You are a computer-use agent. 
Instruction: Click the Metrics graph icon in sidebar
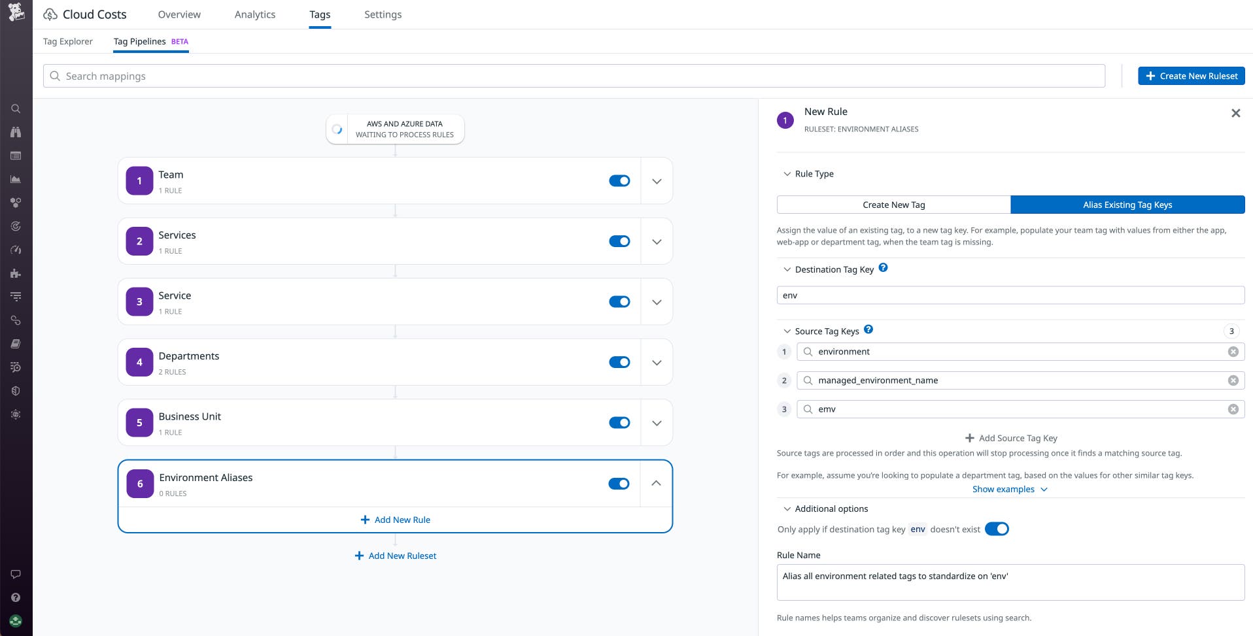point(16,178)
